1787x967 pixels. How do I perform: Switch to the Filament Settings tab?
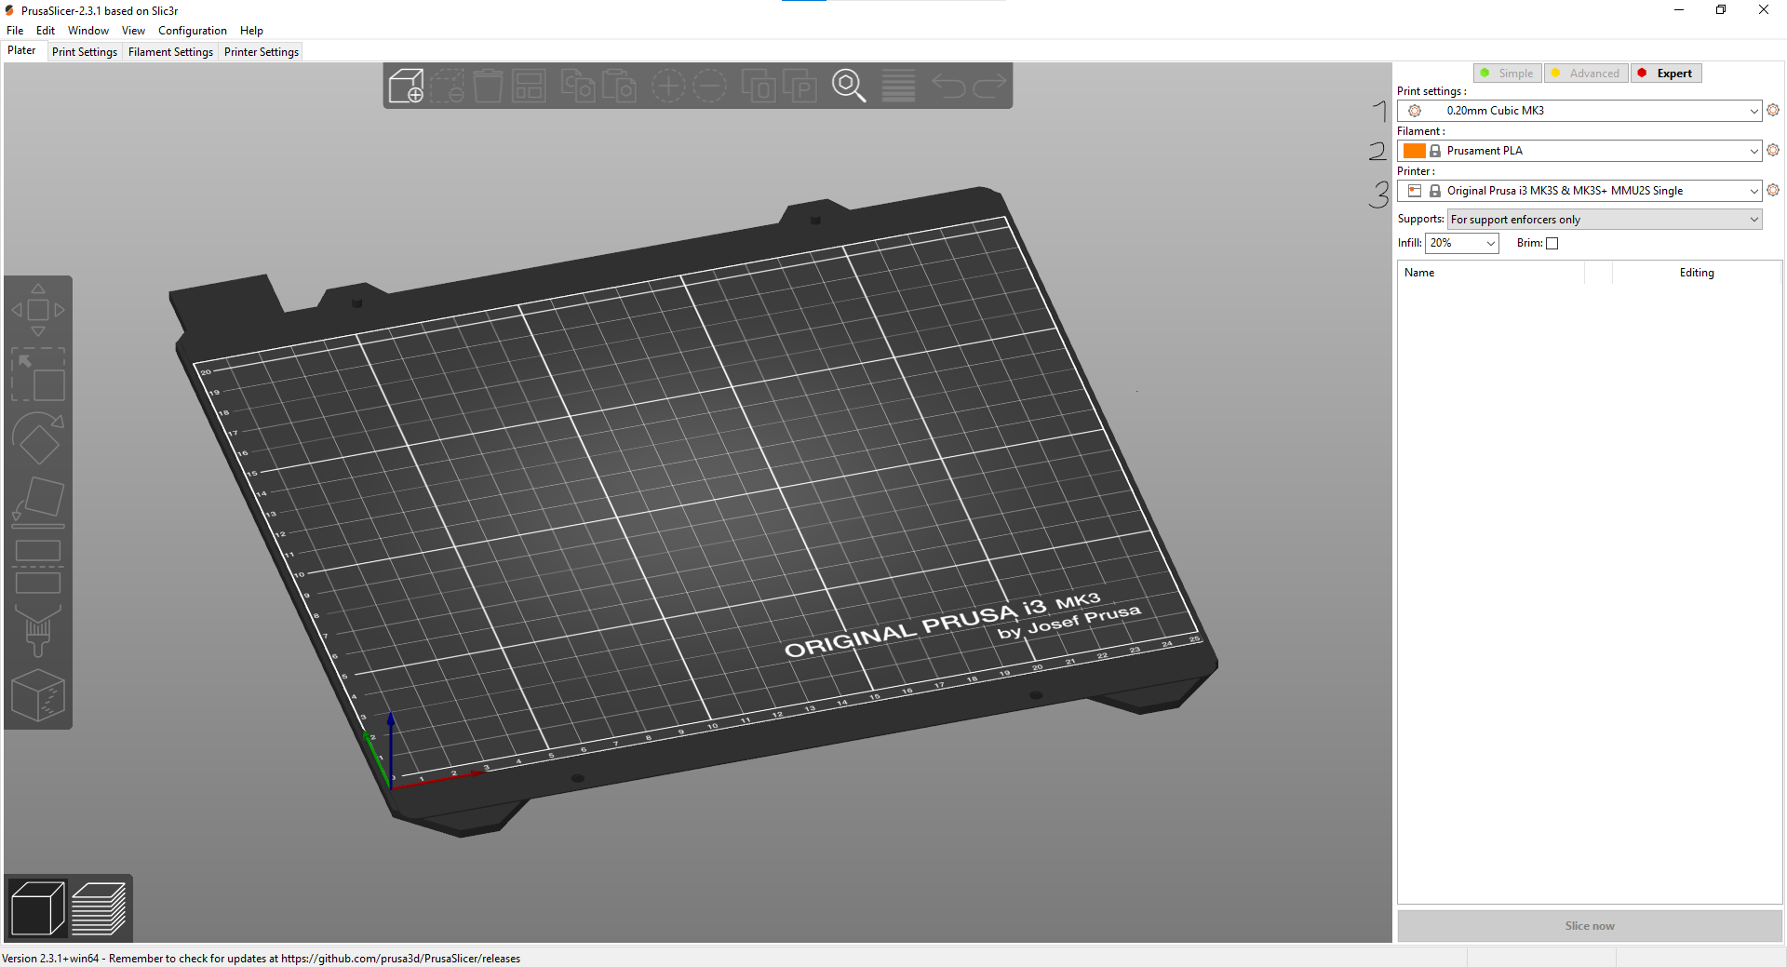point(170,52)
